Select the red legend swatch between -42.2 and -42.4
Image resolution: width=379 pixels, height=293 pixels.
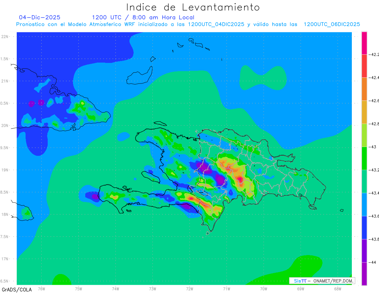click(364, 66)
